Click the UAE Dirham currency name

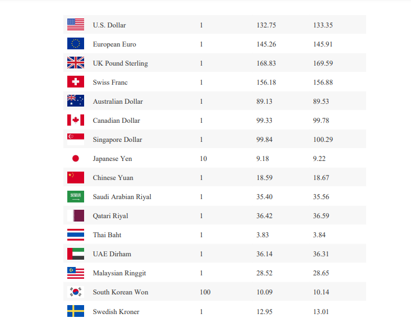(x=112, y=254)
